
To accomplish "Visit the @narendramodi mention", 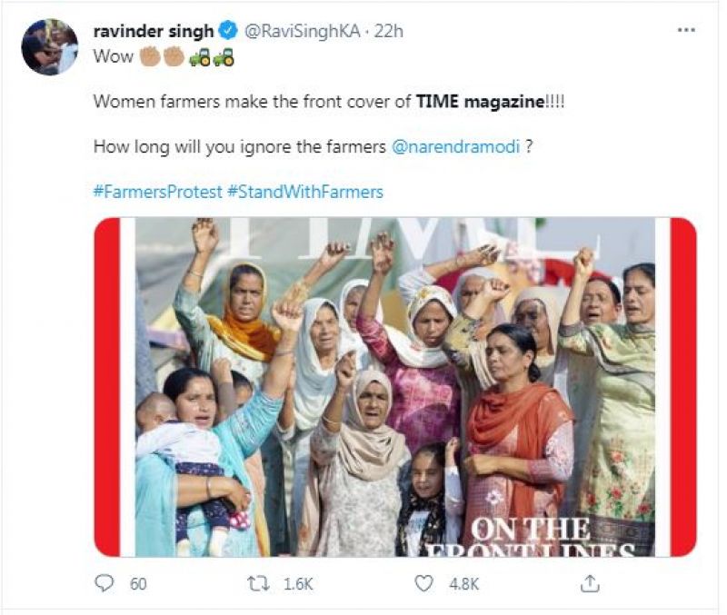I will tap(455, 147).
